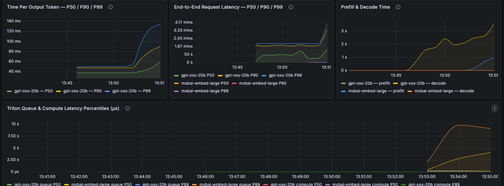
Task: Show only gpt-oss-20b — prefill series
Action: pyautogui.click(x=369, y=83)
